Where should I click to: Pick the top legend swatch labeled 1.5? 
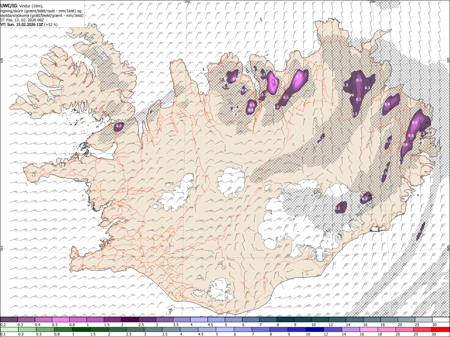point(112,320)
